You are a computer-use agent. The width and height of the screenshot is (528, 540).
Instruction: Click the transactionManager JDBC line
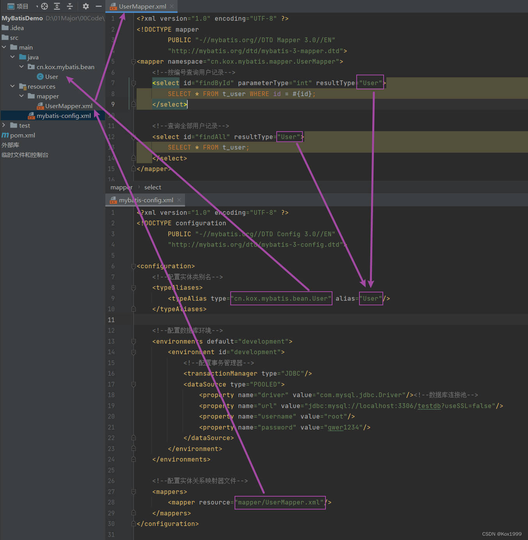(248, 374)
